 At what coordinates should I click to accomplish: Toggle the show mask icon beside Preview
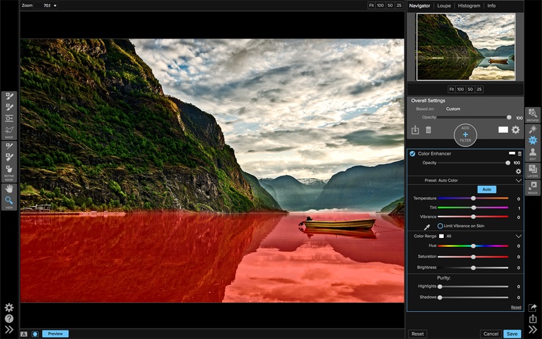[35, 334]
